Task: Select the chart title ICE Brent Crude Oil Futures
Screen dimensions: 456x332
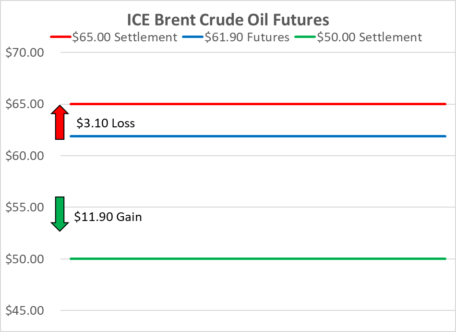Action: 228,19
